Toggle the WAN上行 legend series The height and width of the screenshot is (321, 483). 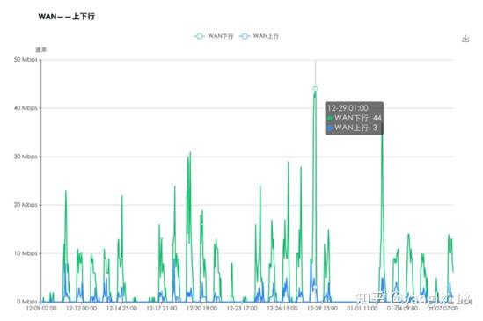click(259, 36)
